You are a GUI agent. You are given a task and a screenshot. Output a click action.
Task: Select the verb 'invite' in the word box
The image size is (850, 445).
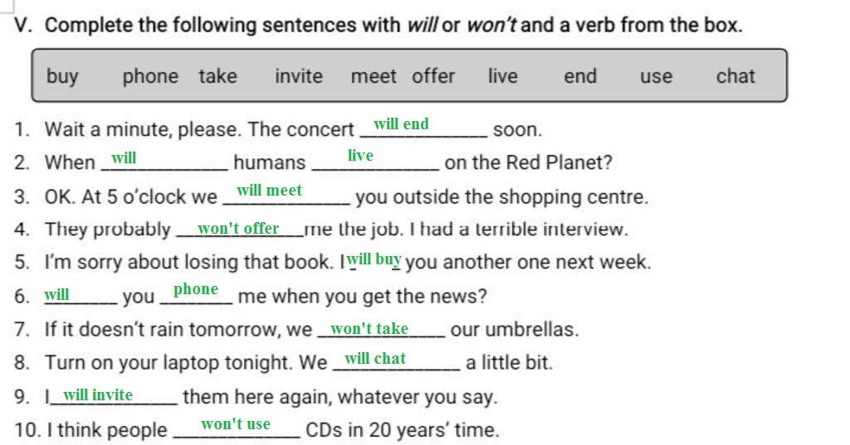[x=299, y=77]
